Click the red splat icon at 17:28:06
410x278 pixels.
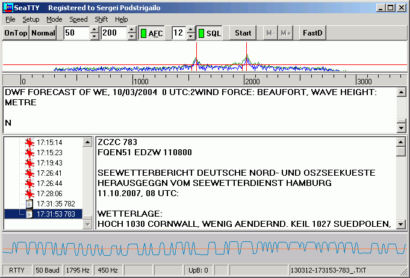coord(28,194)
